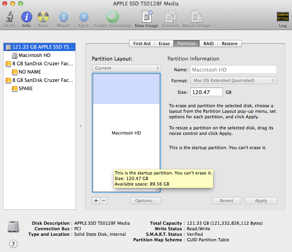The image size is (292, 252).
Task: Click the Burn toolbar icon
Action: pyautogui.click(x=43, y=17)
